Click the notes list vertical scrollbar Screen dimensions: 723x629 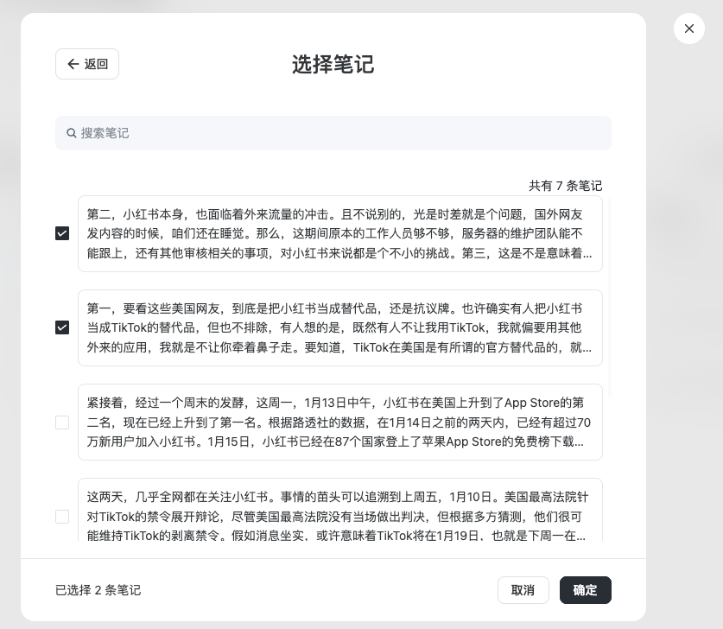(609, 294)
